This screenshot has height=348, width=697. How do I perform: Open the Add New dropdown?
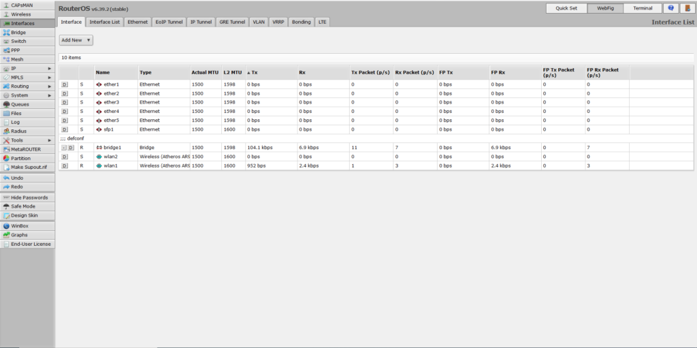tap(76, 40)
